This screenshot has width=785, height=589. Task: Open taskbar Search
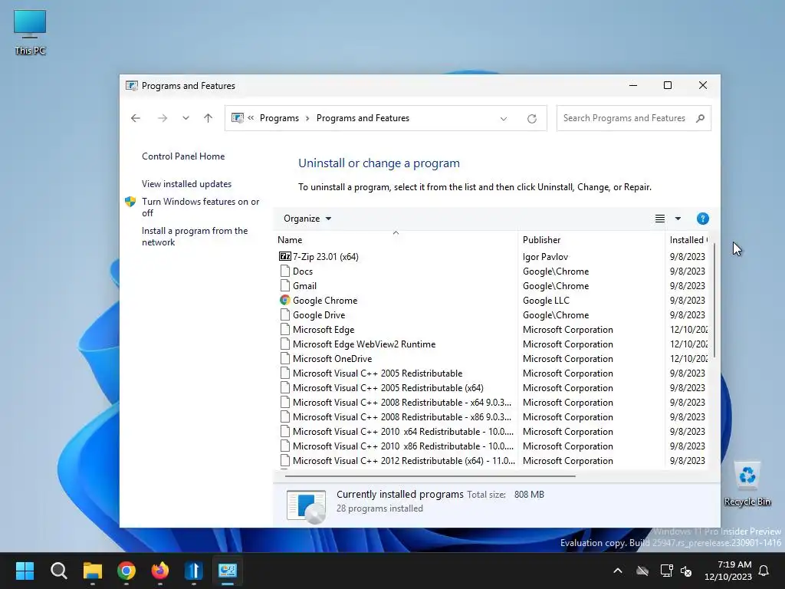(x=58, y=571)
